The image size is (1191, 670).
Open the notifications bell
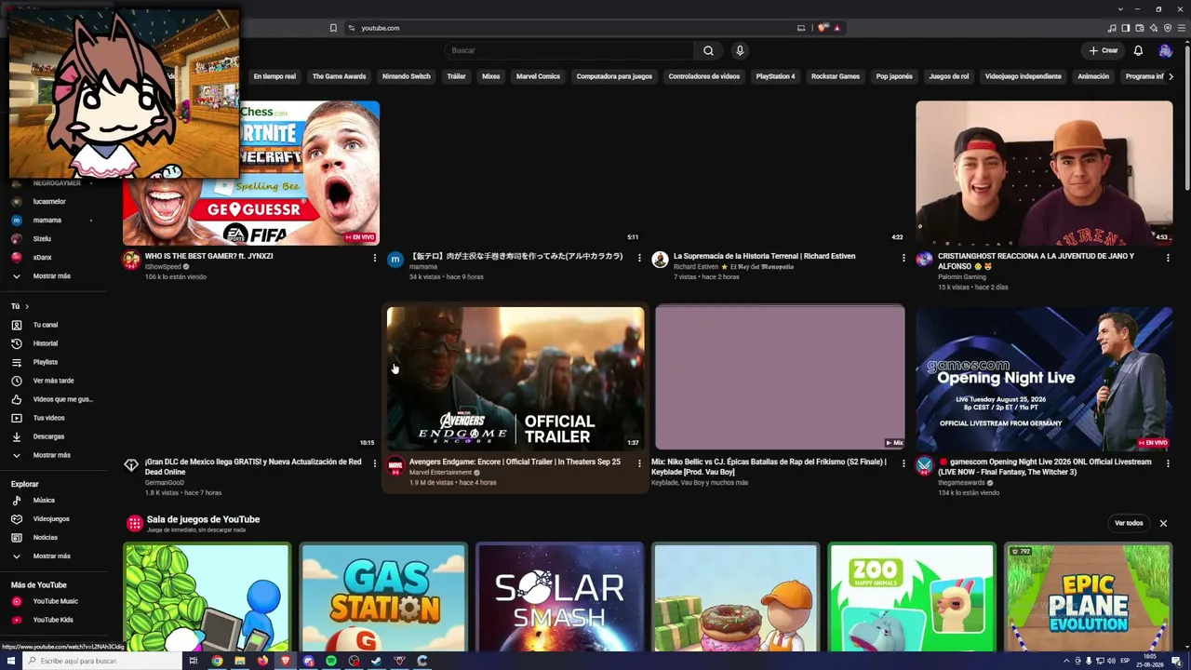coord(1138,50)
